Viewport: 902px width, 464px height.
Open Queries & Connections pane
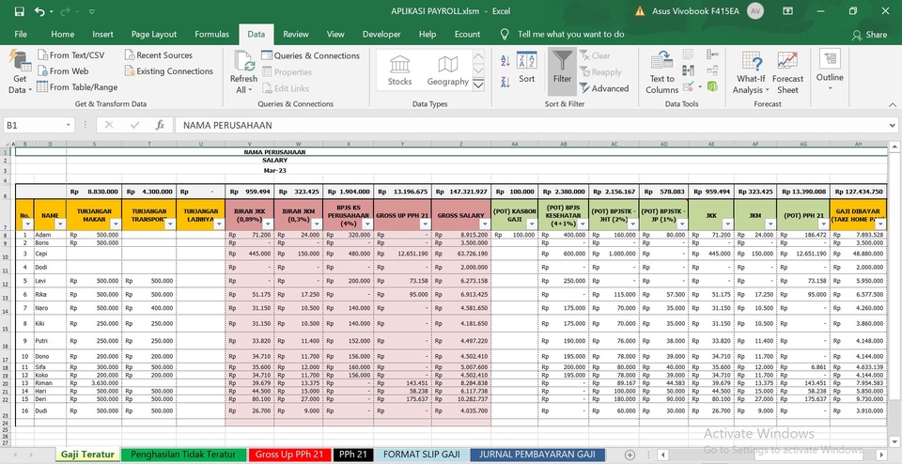[310, 55]
